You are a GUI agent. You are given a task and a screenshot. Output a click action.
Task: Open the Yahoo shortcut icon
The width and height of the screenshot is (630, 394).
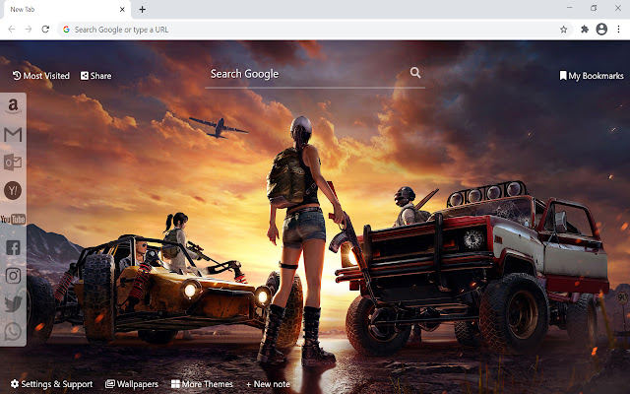[x=13, y=190]
